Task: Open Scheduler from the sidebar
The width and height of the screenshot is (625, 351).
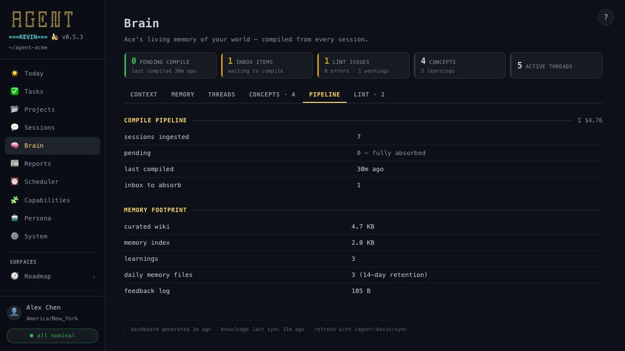Action: (x=52, y=181)
